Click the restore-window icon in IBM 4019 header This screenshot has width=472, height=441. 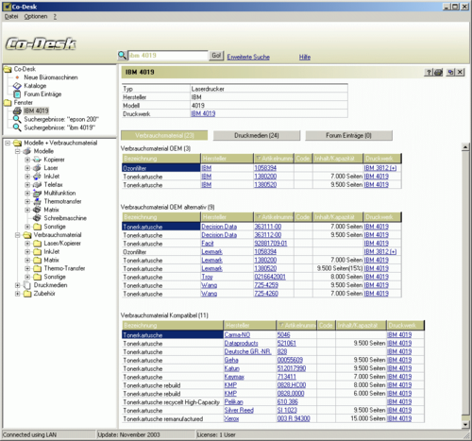450,72
